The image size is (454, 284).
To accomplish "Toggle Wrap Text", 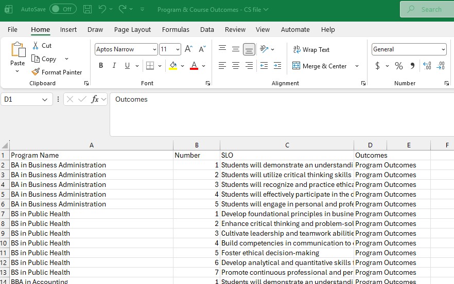I will tap(311, 50).
